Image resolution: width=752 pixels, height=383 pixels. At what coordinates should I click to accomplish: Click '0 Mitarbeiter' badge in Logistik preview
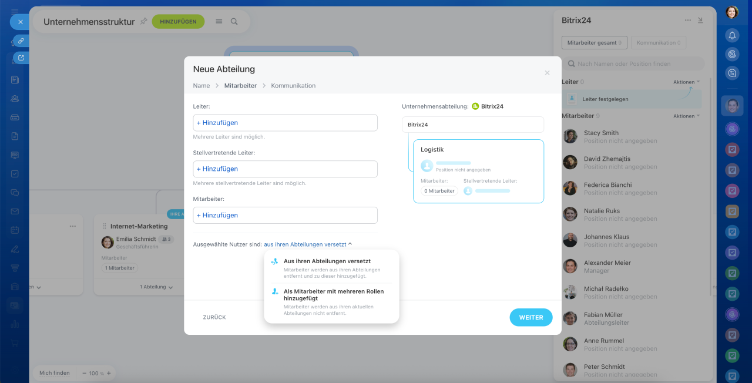coord(439,191)
